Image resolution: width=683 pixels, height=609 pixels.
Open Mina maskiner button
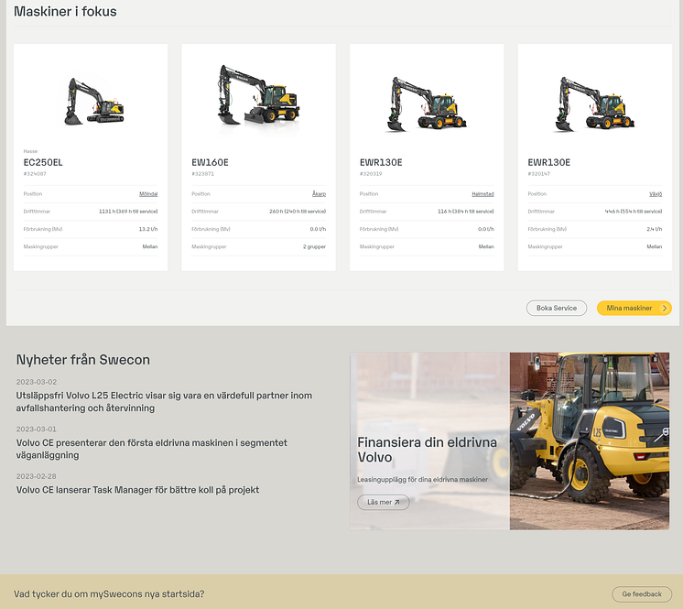point(634,308)
